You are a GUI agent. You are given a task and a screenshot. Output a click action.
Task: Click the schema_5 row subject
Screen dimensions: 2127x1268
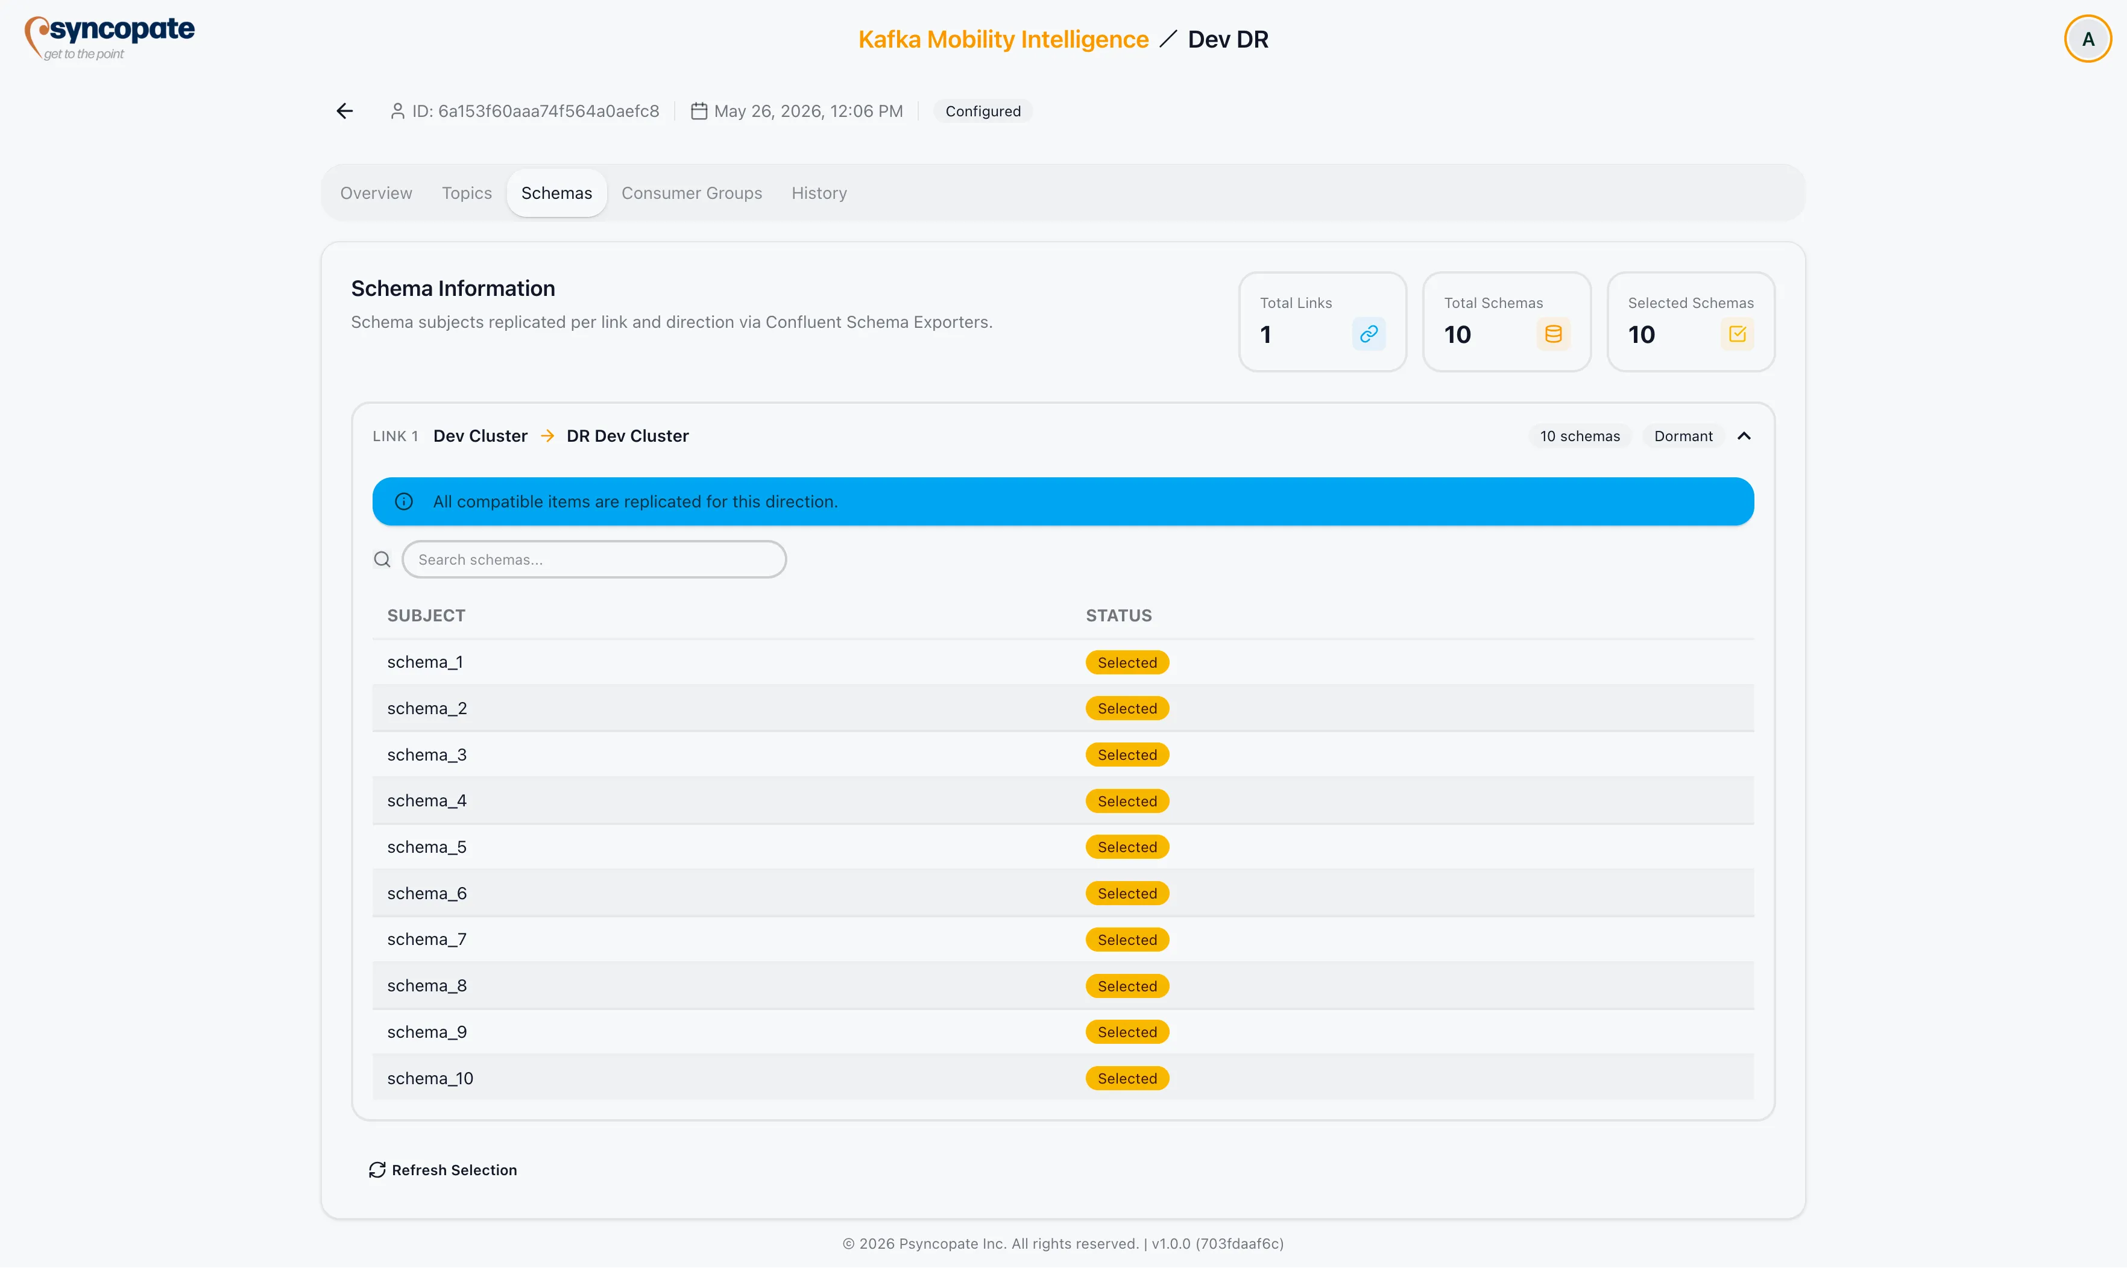[x=426, y=847]
